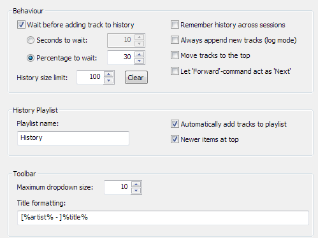The height and width of the screenshot is (238, 318).
Task: Decrease Percentage to wait with down arrow
Action: pos(139,60)
